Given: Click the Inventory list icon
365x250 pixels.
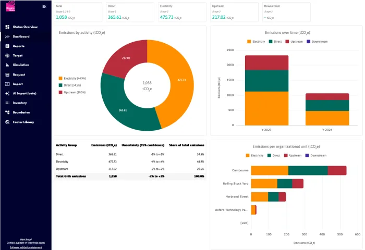Looking at the screenshot, I should coord(7,103).
